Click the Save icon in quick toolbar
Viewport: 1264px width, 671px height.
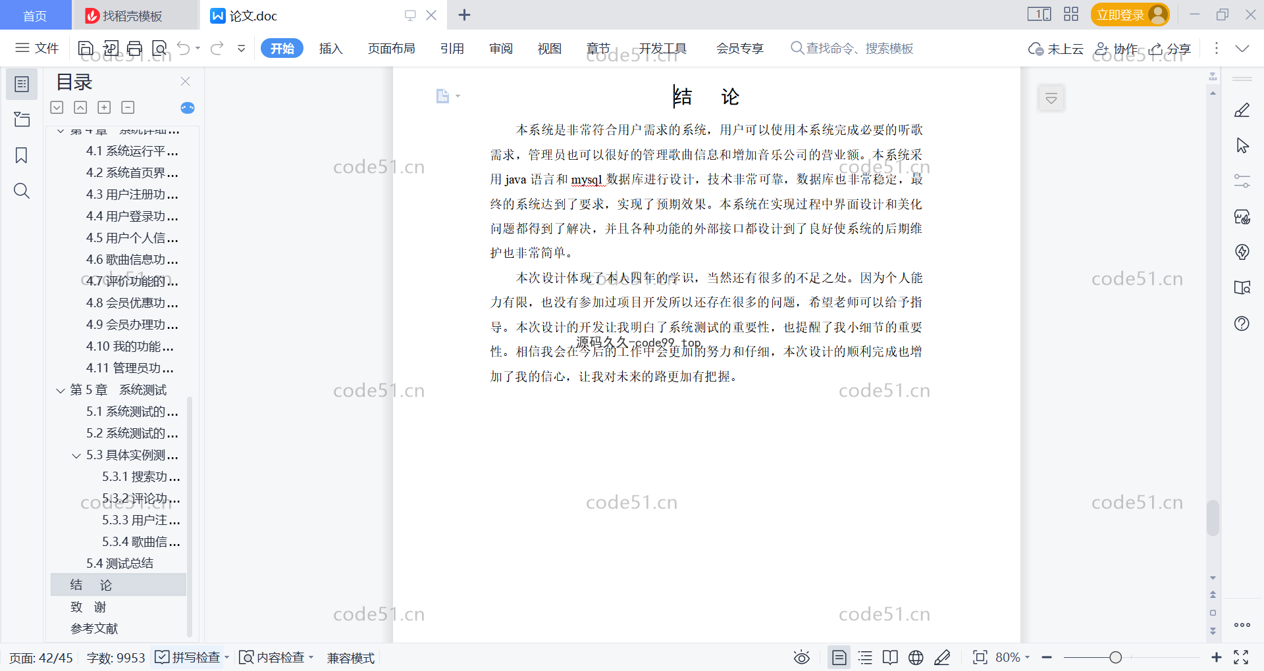(86, 48)
